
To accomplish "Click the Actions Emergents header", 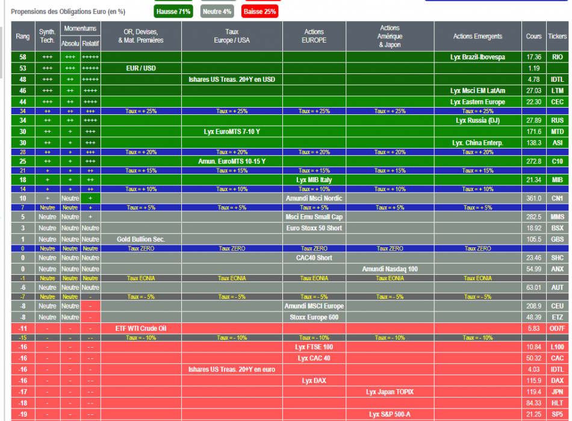I will point(478,36).
